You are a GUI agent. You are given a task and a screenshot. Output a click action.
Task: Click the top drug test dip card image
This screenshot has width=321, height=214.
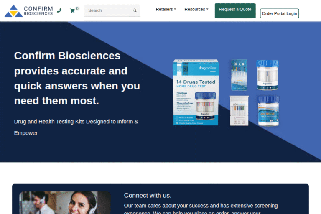point(239,74)
